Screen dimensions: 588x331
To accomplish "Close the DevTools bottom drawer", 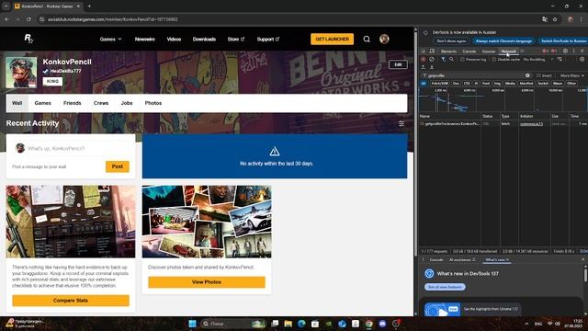I will pos(582,259).
